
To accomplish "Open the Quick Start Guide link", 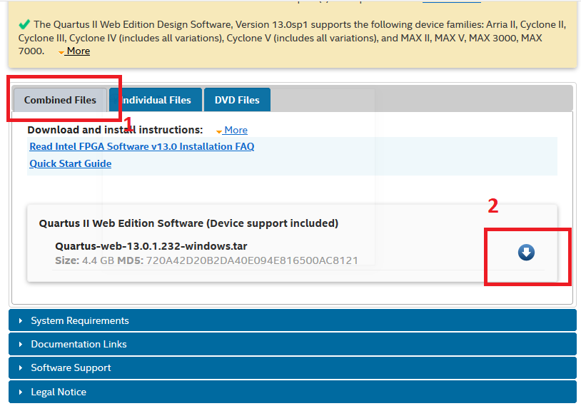I will (71, 163).
